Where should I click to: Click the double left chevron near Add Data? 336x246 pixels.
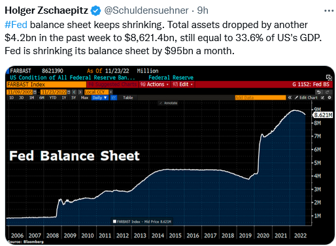point(290,98)
